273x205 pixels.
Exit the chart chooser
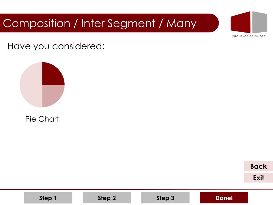258,178
